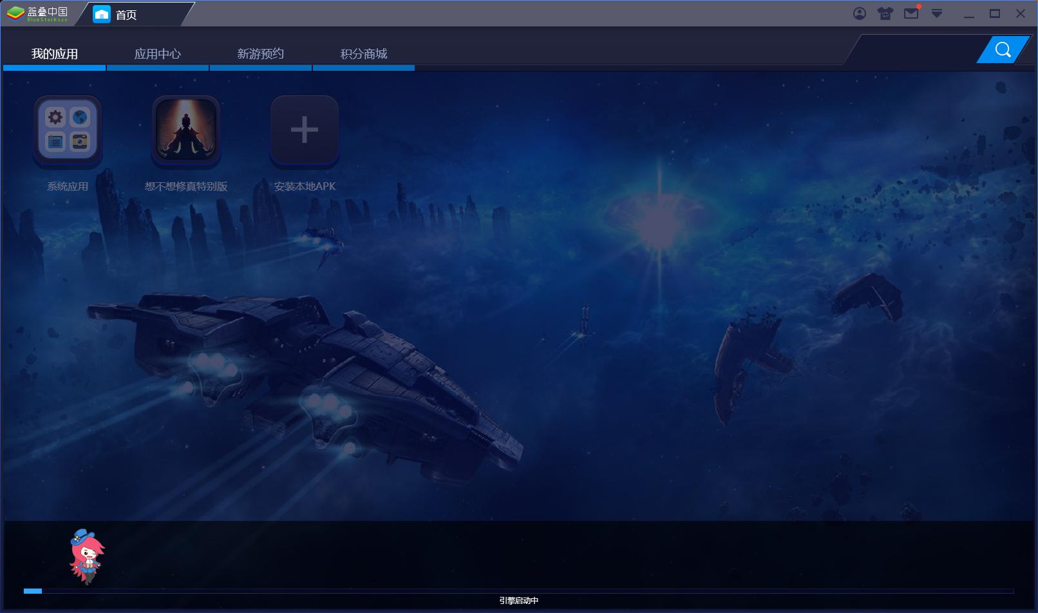
Task: Click the shirt skin theme icon
Action: tap(885, 14)
